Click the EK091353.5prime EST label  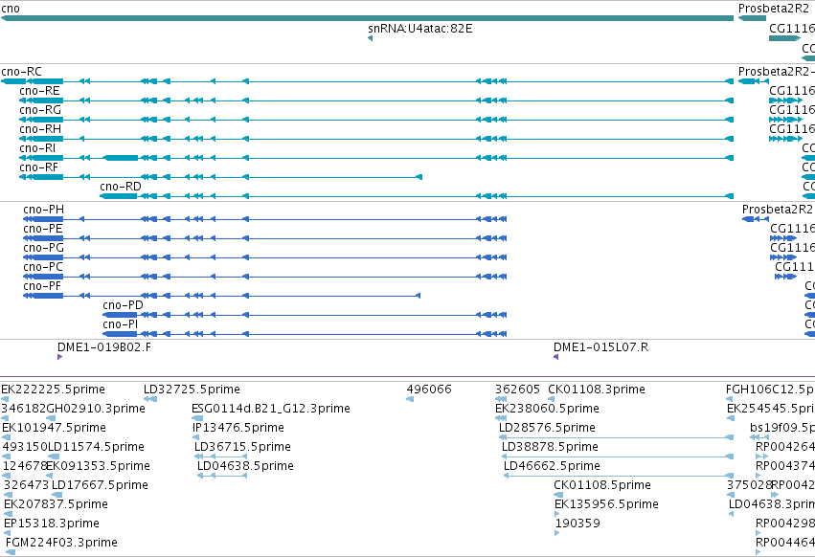coord(99,465)
